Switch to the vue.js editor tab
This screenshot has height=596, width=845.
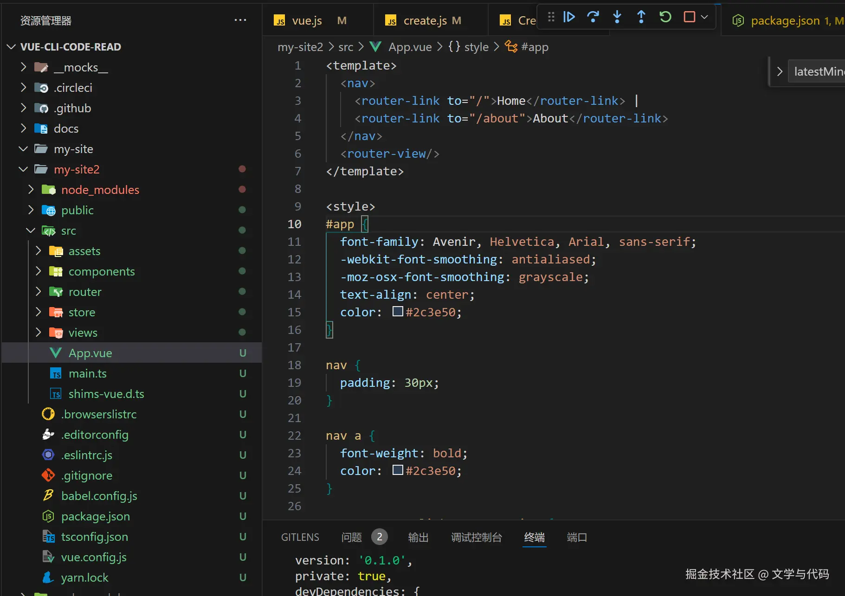307,20
